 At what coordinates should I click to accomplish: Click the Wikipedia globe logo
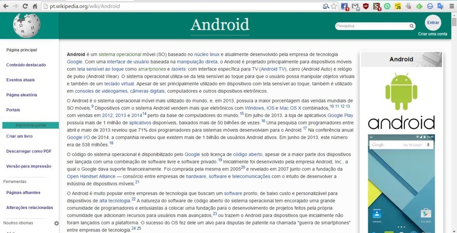[26, 26]
